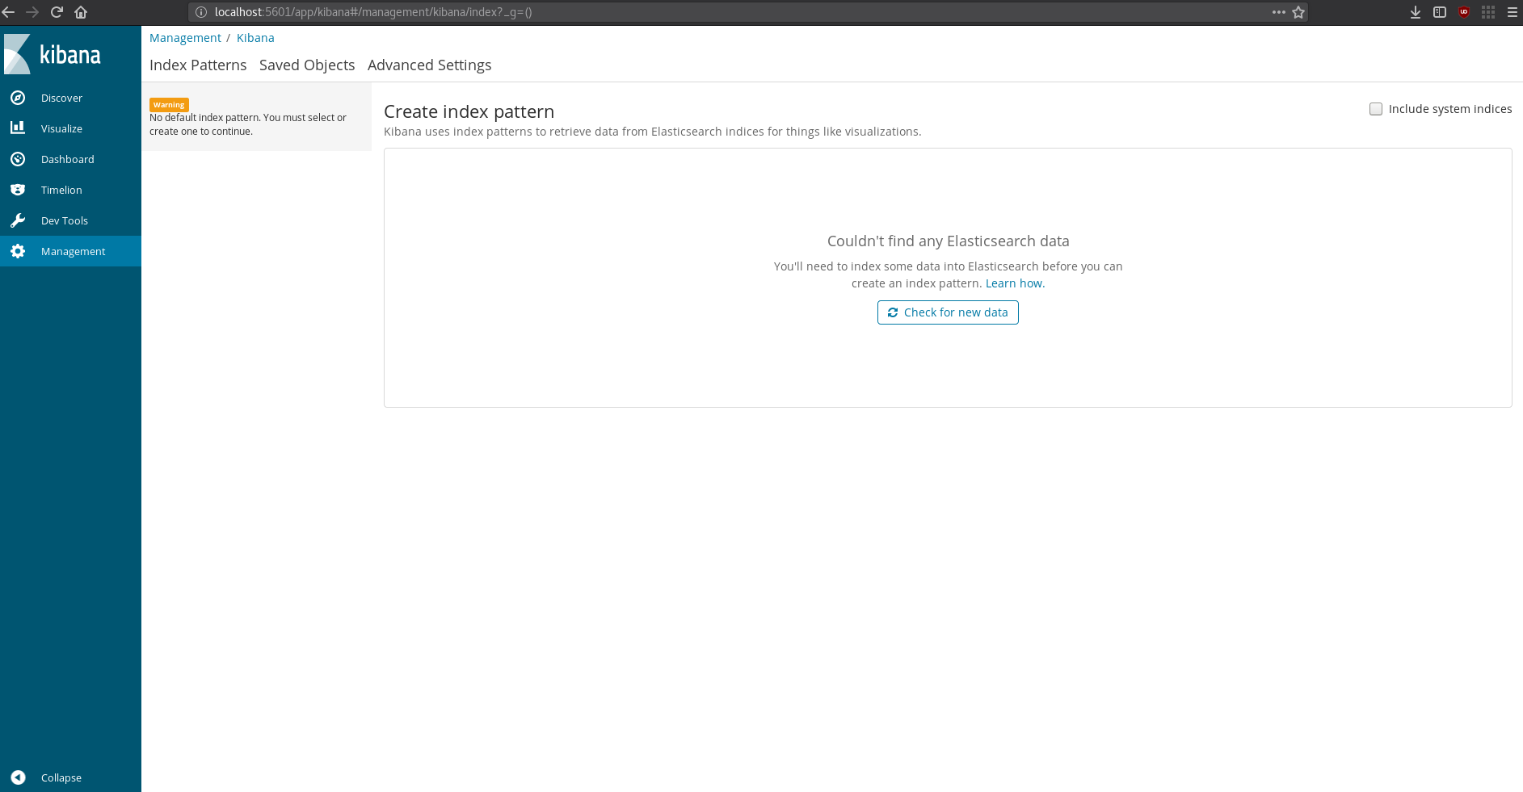This screenshot has width=1523, height=792.
Task: Switch to Advanced Settings tab
Action: point(429,65)
